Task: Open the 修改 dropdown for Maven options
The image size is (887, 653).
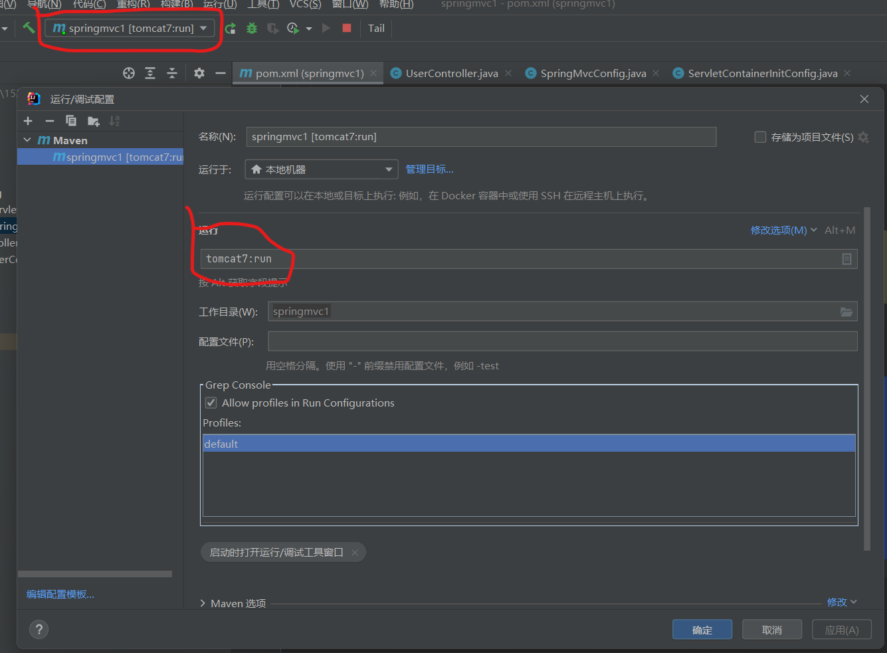Action: click(x=842, y=602)
